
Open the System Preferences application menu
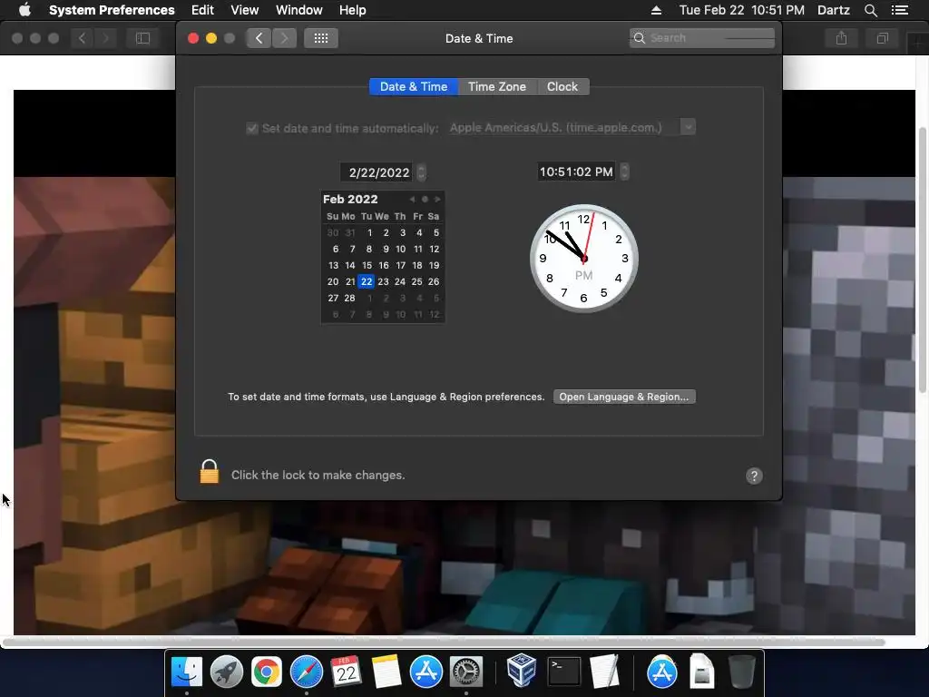(112, 10)
